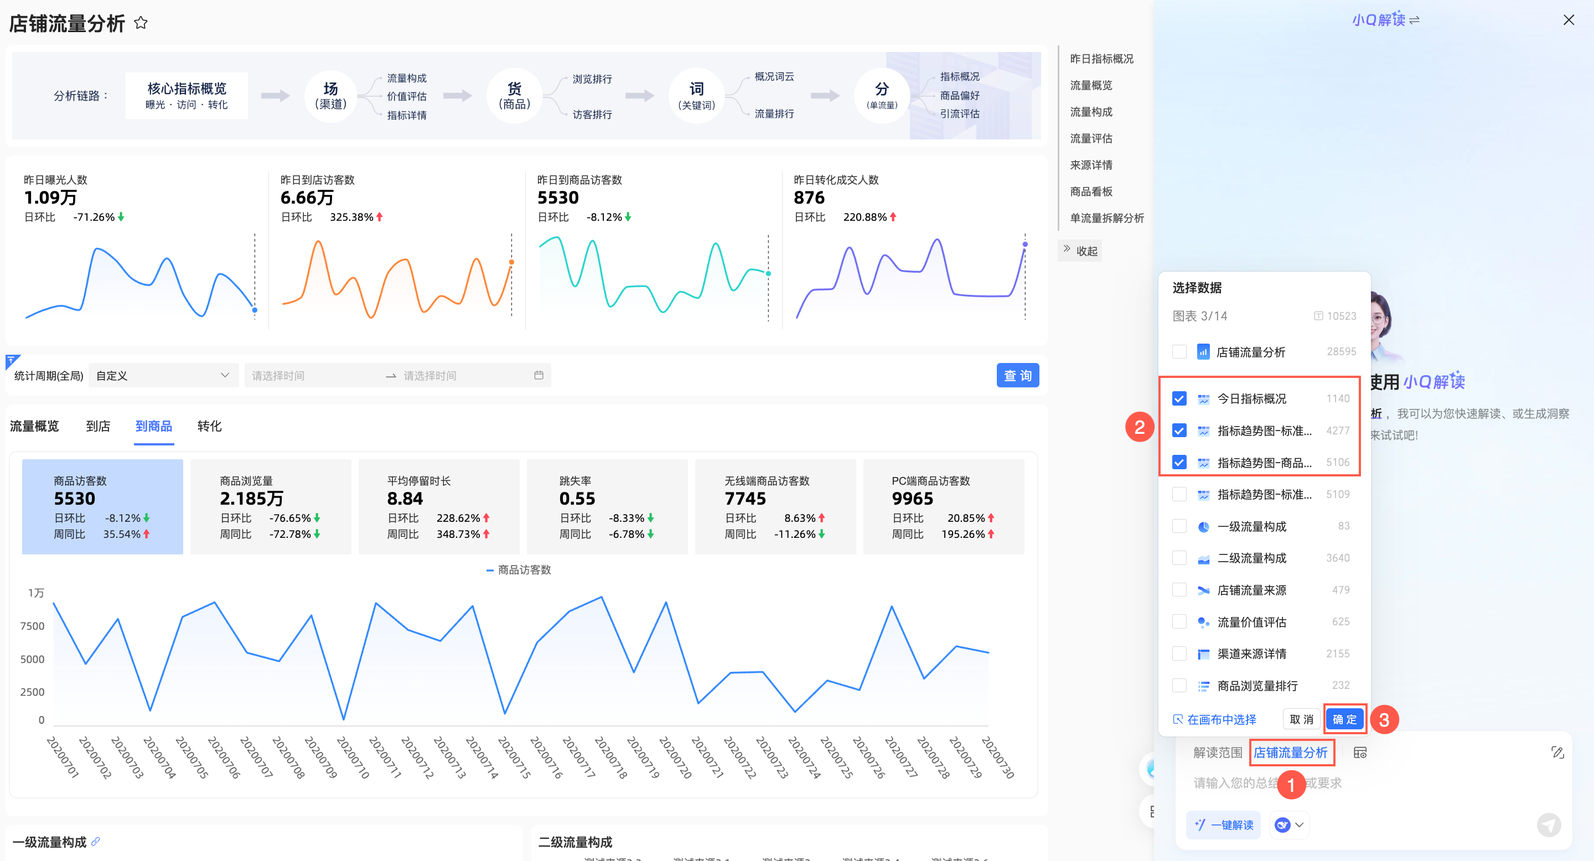Click the token count icon beside 10523
This screenshot has height=861, width=1594.
(1318, 316)
